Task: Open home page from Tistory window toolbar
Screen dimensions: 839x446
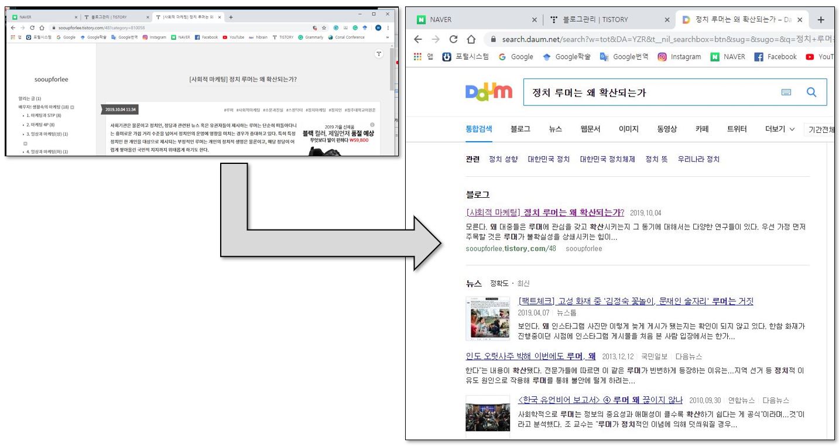Action: (x=42, y=28)
